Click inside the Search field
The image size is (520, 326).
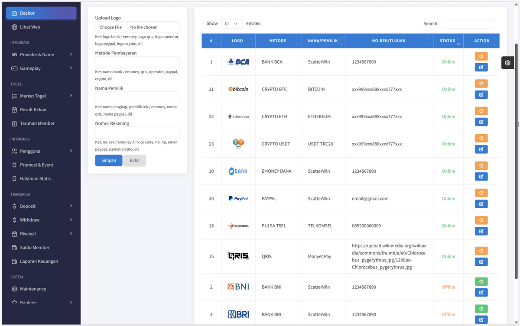coord(468,23)
